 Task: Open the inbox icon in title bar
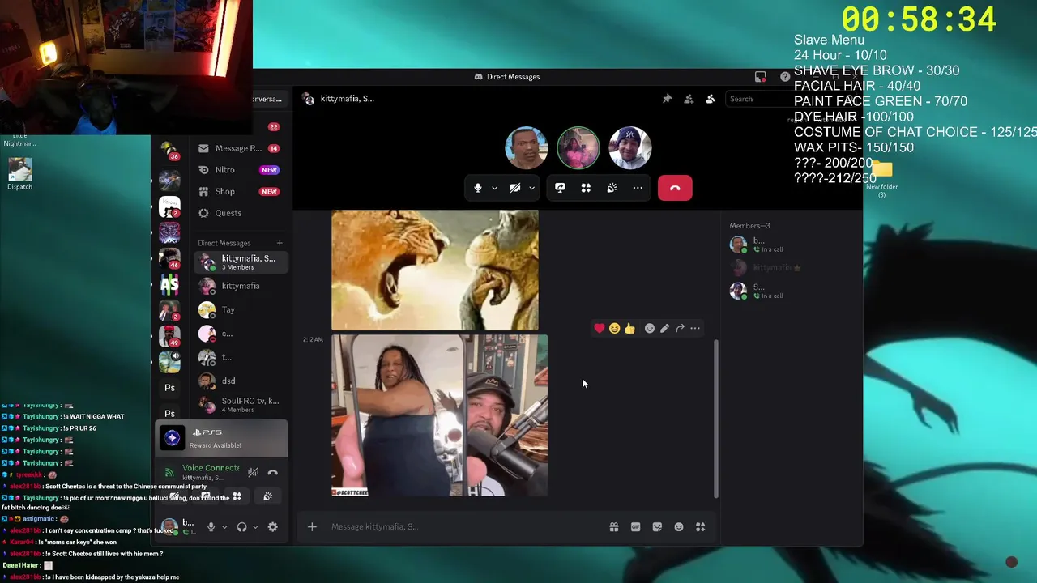point(760,77)
